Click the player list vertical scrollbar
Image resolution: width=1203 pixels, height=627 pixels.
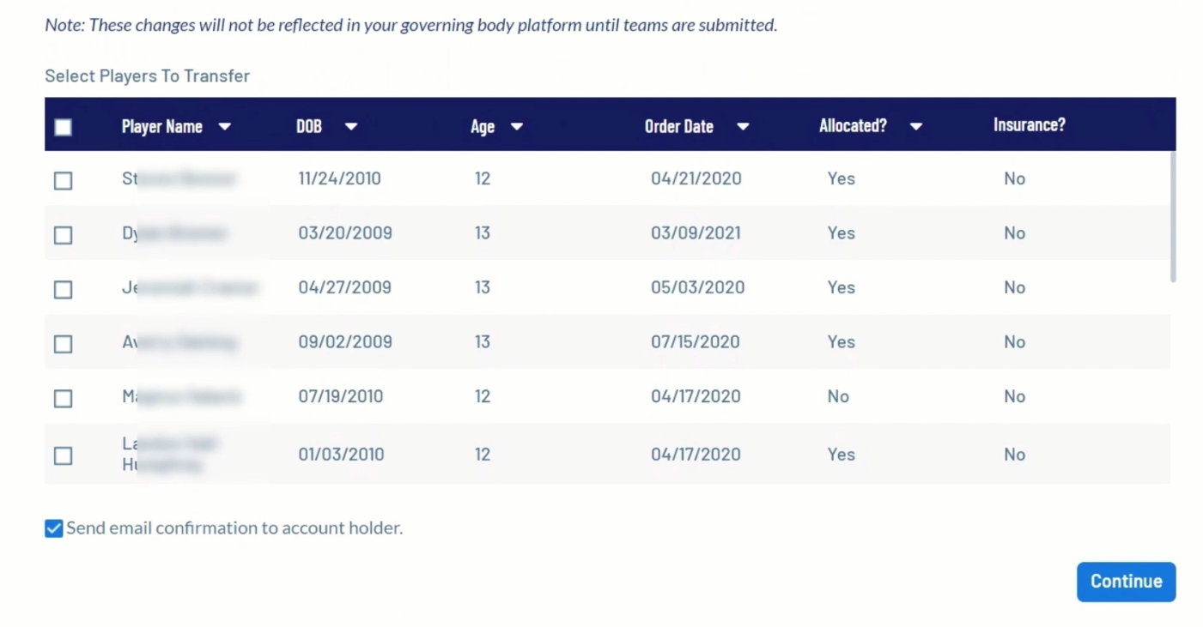tap(1172, 216)
